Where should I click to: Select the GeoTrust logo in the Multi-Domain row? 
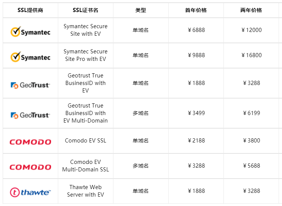coord(30,115)
